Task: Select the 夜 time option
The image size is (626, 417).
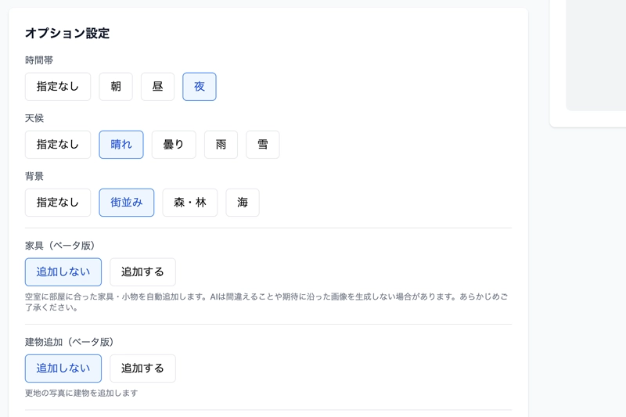Action: [200, 87]
